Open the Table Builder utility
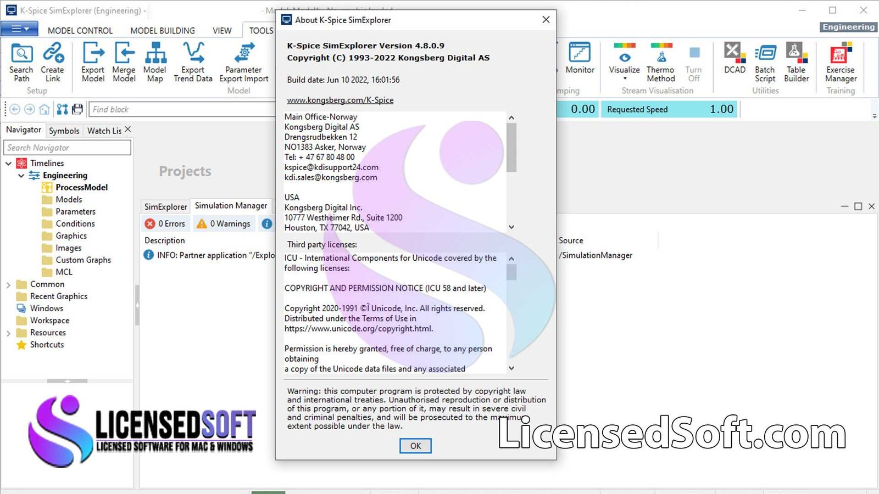The width and height of the screenshot is (879, 494). [x=796, y=62]
